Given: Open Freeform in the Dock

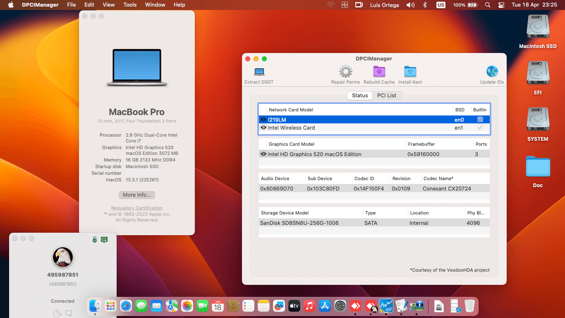Looking at the screenshot, I should coord(279,306).
